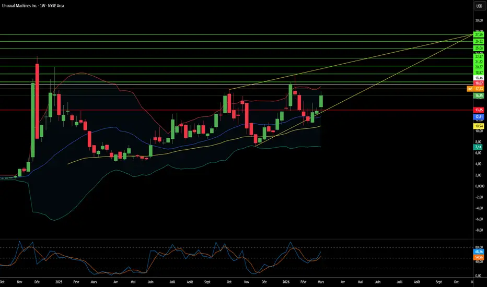This screenshot has height=287, width=487.
Task: Click the orange Pré 17,73 pre-market label
Action: [x=475, y=89]
